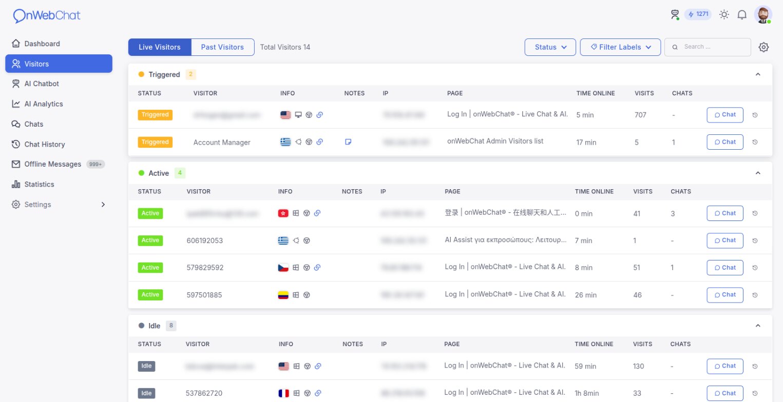783x402 pixels.
Task: Open history icon for visitor 597501885
Action: (x=755, y=295)
